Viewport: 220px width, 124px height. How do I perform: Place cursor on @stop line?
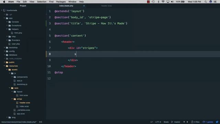[59, 72]
